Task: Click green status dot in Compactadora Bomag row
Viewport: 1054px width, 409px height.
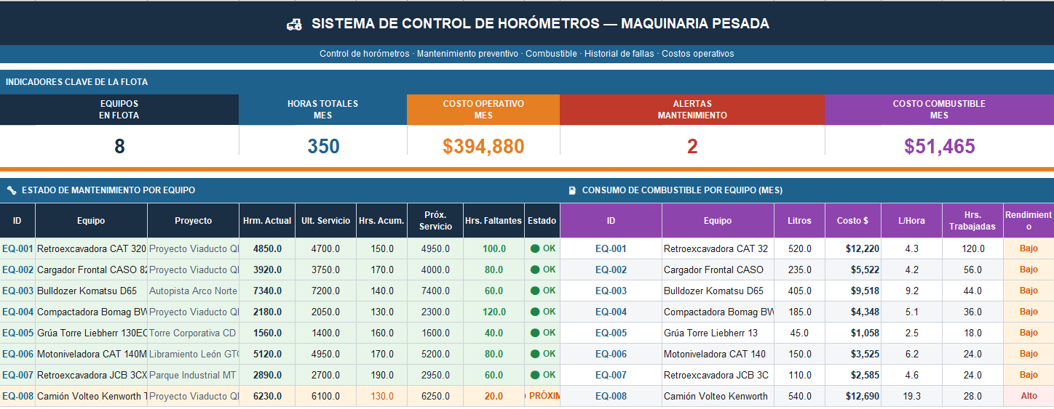Action: 535,312
